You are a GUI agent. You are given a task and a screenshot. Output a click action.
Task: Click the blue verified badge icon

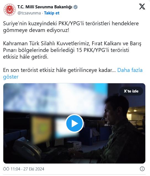coord(76,7)
